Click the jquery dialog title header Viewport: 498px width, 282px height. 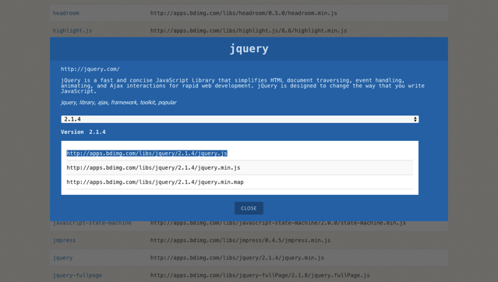pyautogui.click(x=249, y=48)
